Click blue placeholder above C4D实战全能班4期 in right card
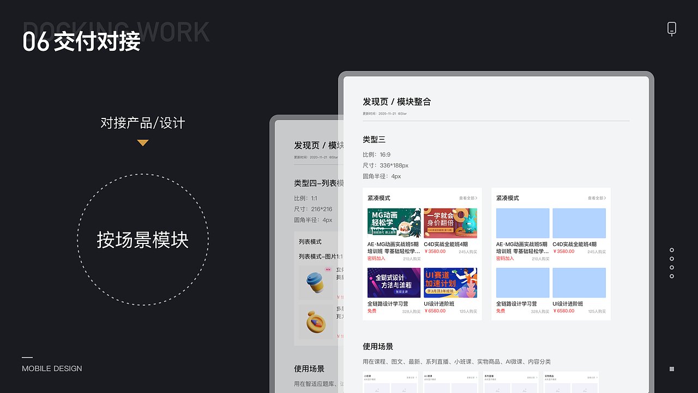This screenshot has width=698, height=393. [579, 223]
